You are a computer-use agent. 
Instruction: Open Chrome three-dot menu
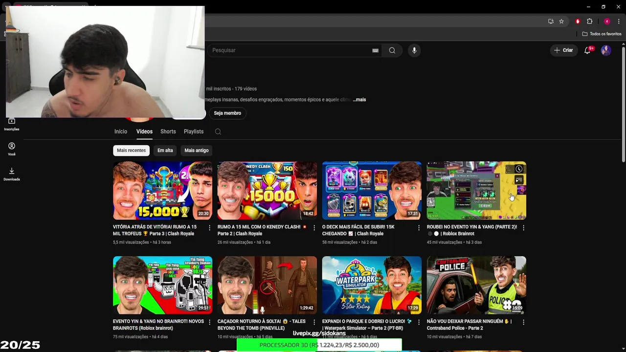pos(619,21)
